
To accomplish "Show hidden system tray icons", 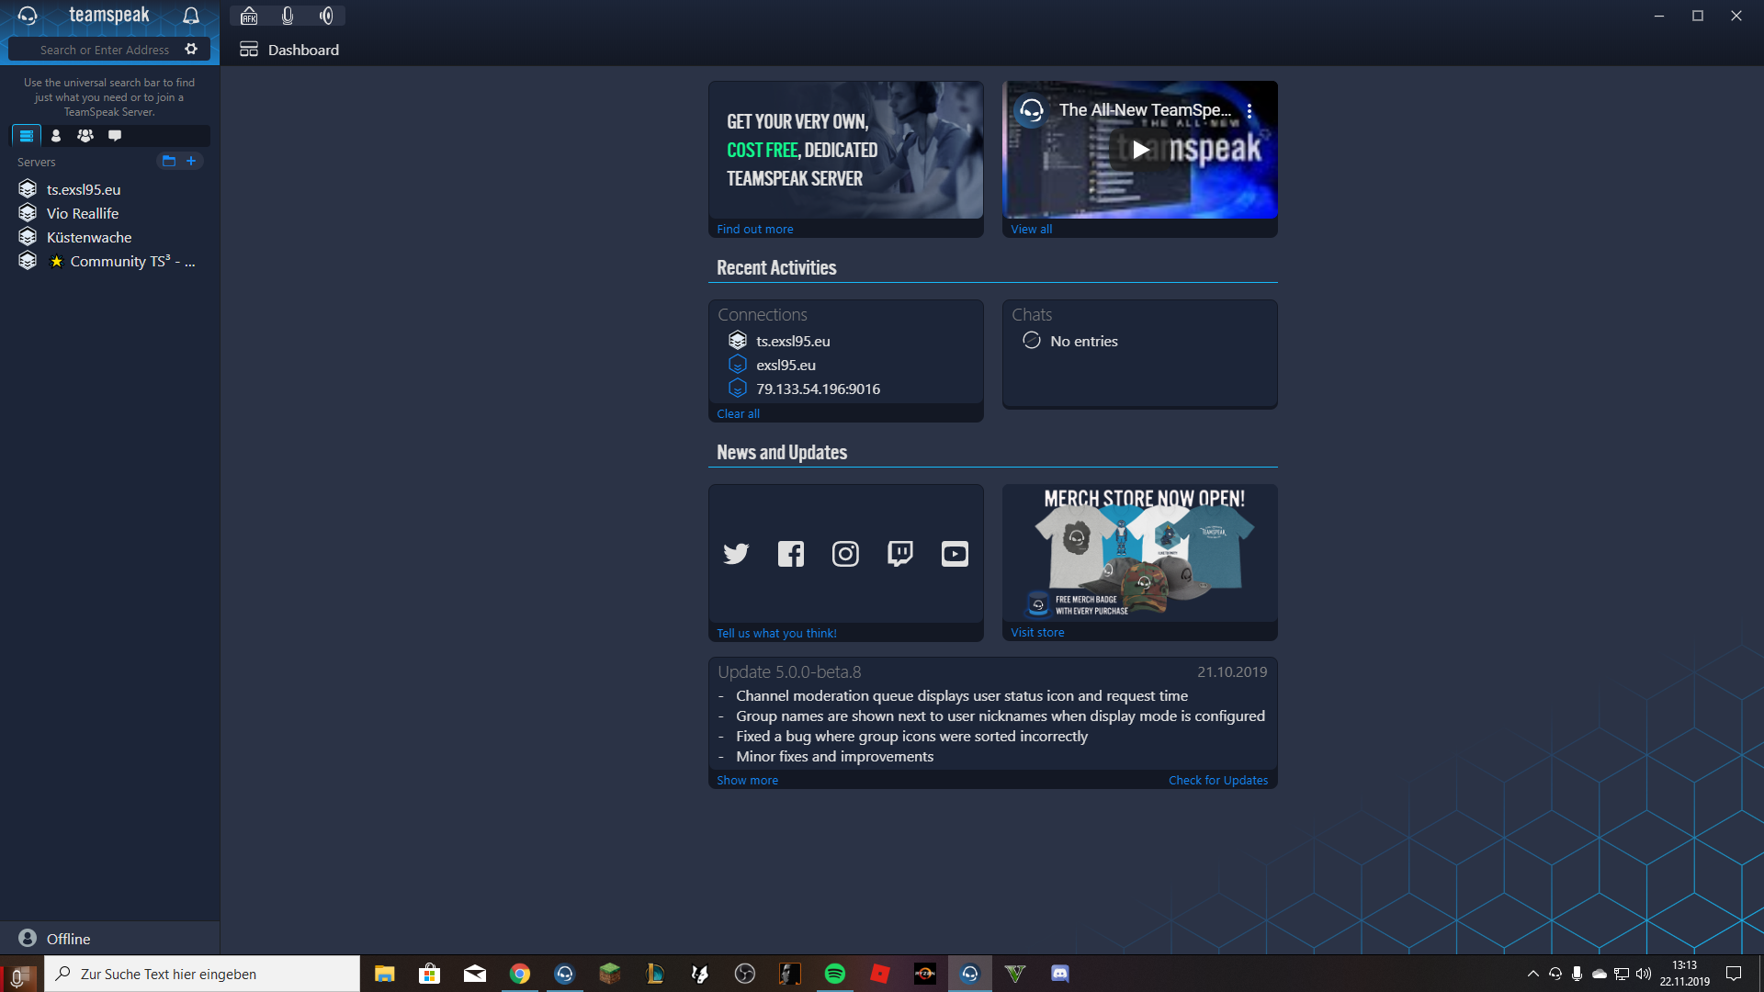I will click(1532, 974).
